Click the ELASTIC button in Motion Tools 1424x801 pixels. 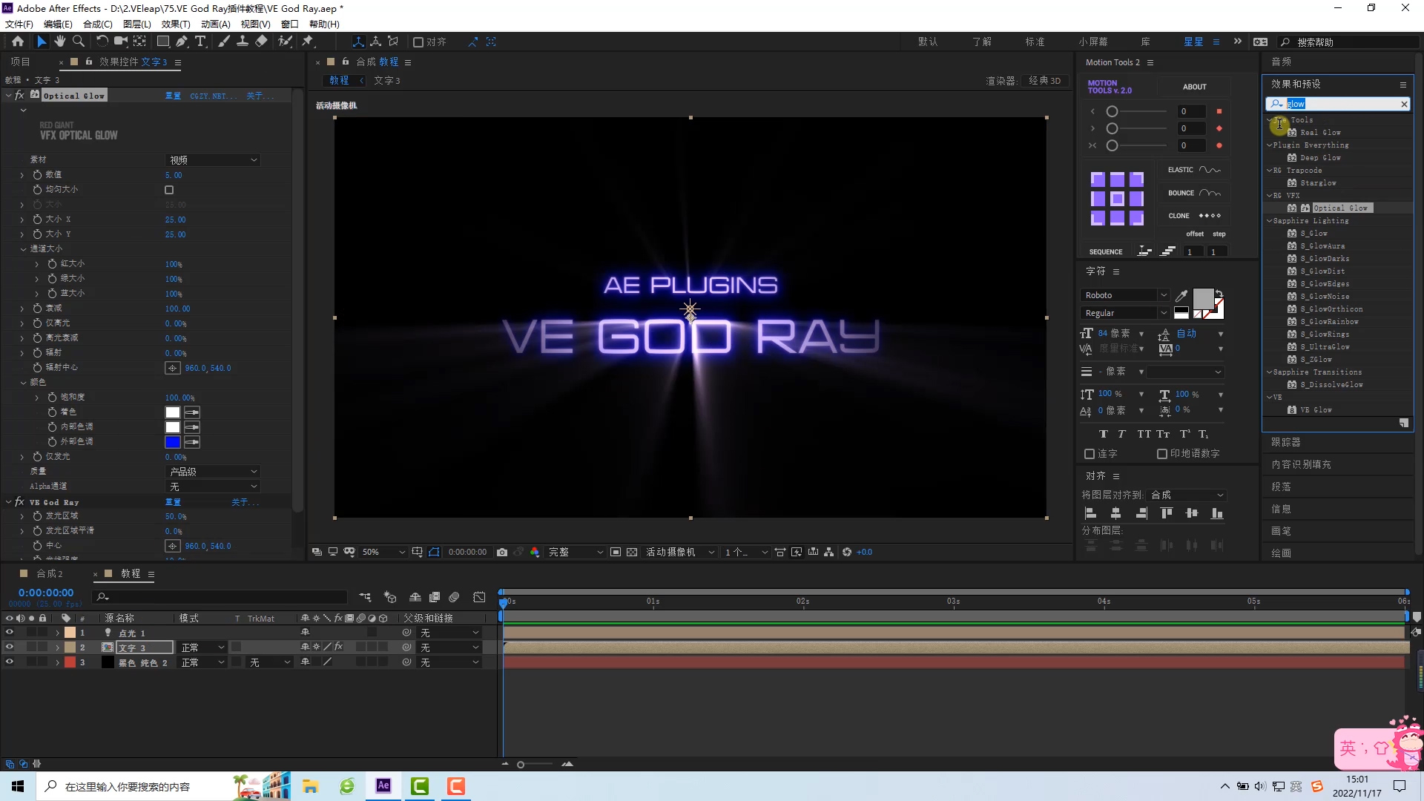[1194, 170]
